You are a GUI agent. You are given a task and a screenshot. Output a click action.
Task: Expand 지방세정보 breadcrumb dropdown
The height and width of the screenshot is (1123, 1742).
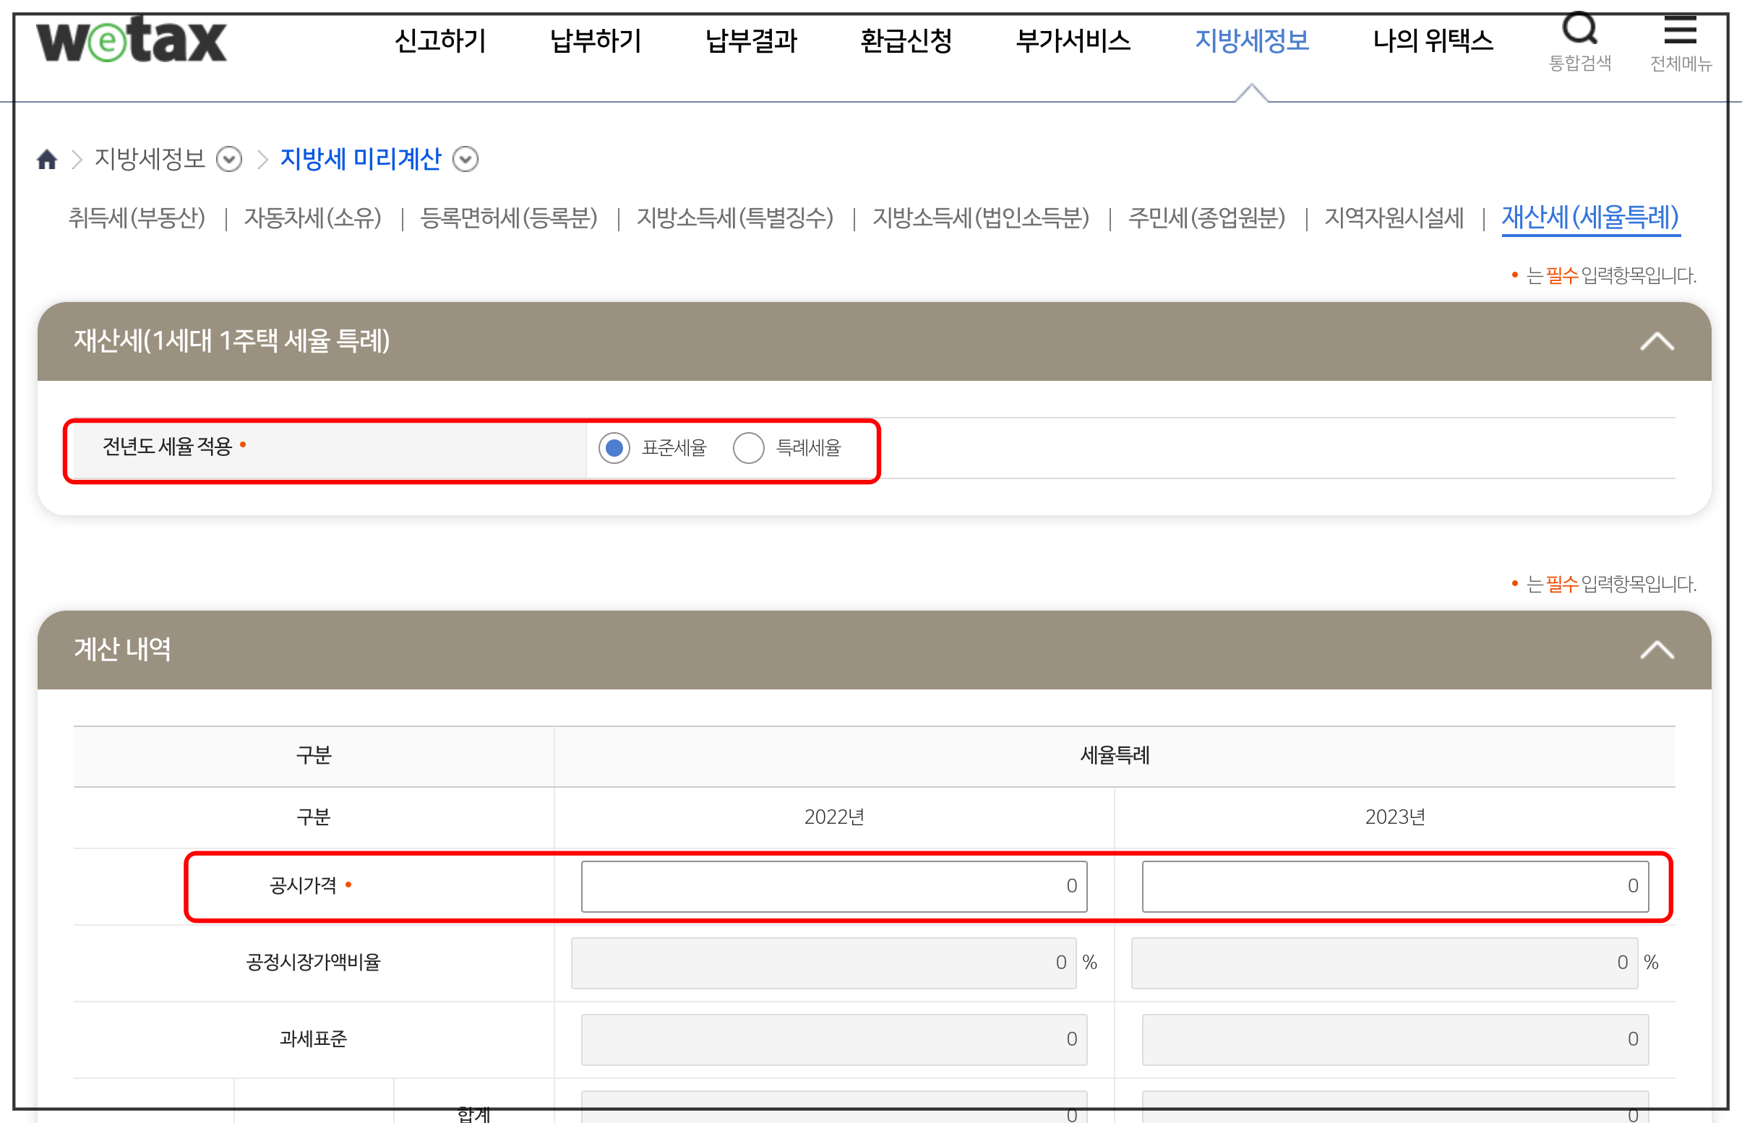[x=229, y=159]
